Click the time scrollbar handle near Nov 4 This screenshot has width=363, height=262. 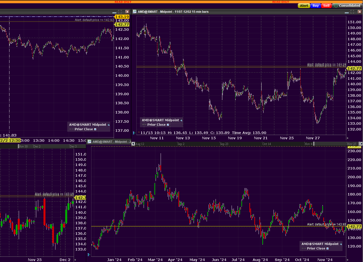point(314,144)
